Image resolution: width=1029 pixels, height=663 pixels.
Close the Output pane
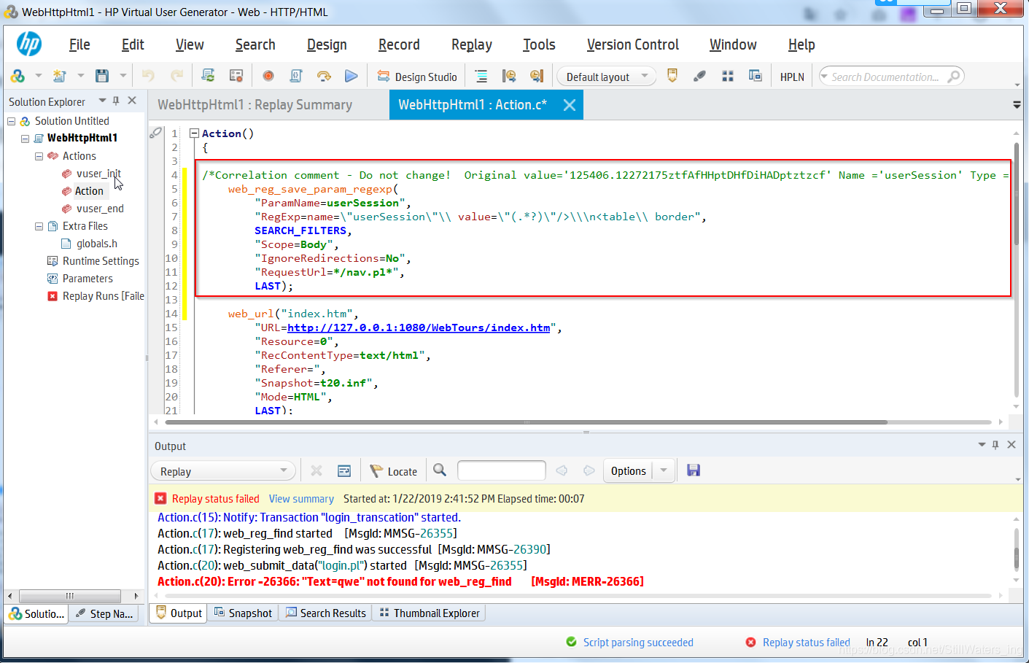(x=1011, y=445)
